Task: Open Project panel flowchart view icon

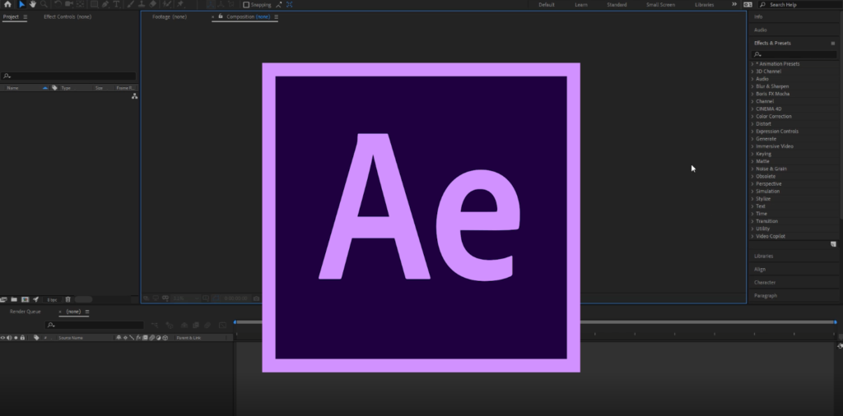Action: (134, 96)
